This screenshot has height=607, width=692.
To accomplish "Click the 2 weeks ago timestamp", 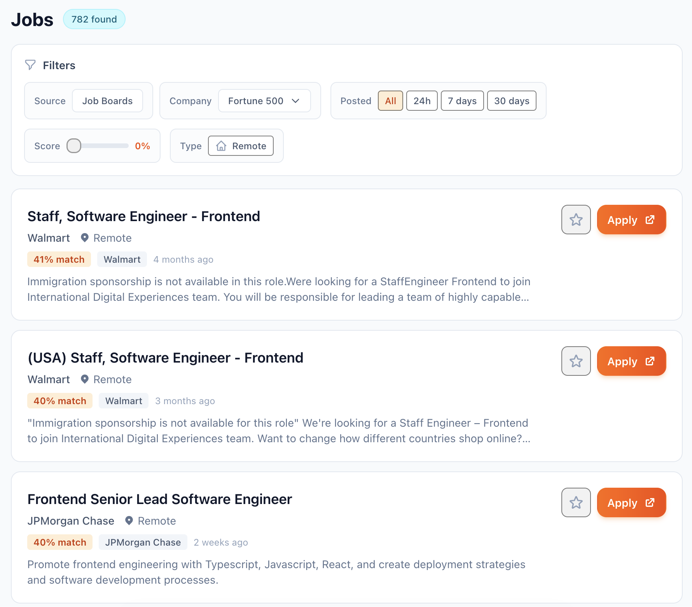I will coord(221,542).
